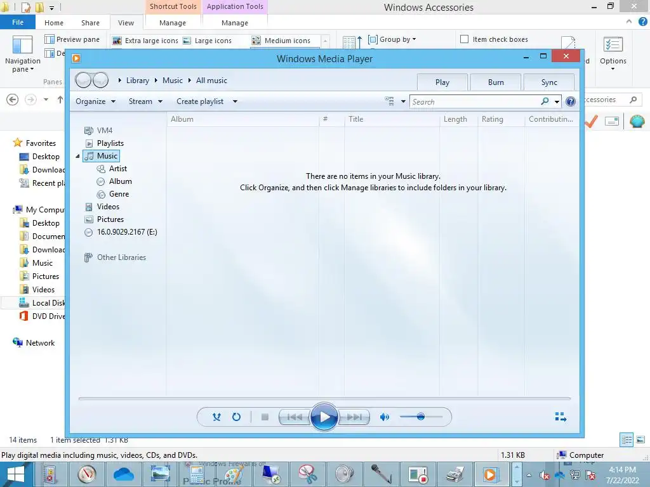Viewport: 650px width, 487px height.
Task: Click the View options icon
Action: click(x=389, y=101)
